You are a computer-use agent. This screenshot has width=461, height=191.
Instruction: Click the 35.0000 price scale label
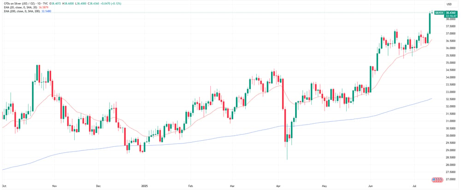coord(450,63)
